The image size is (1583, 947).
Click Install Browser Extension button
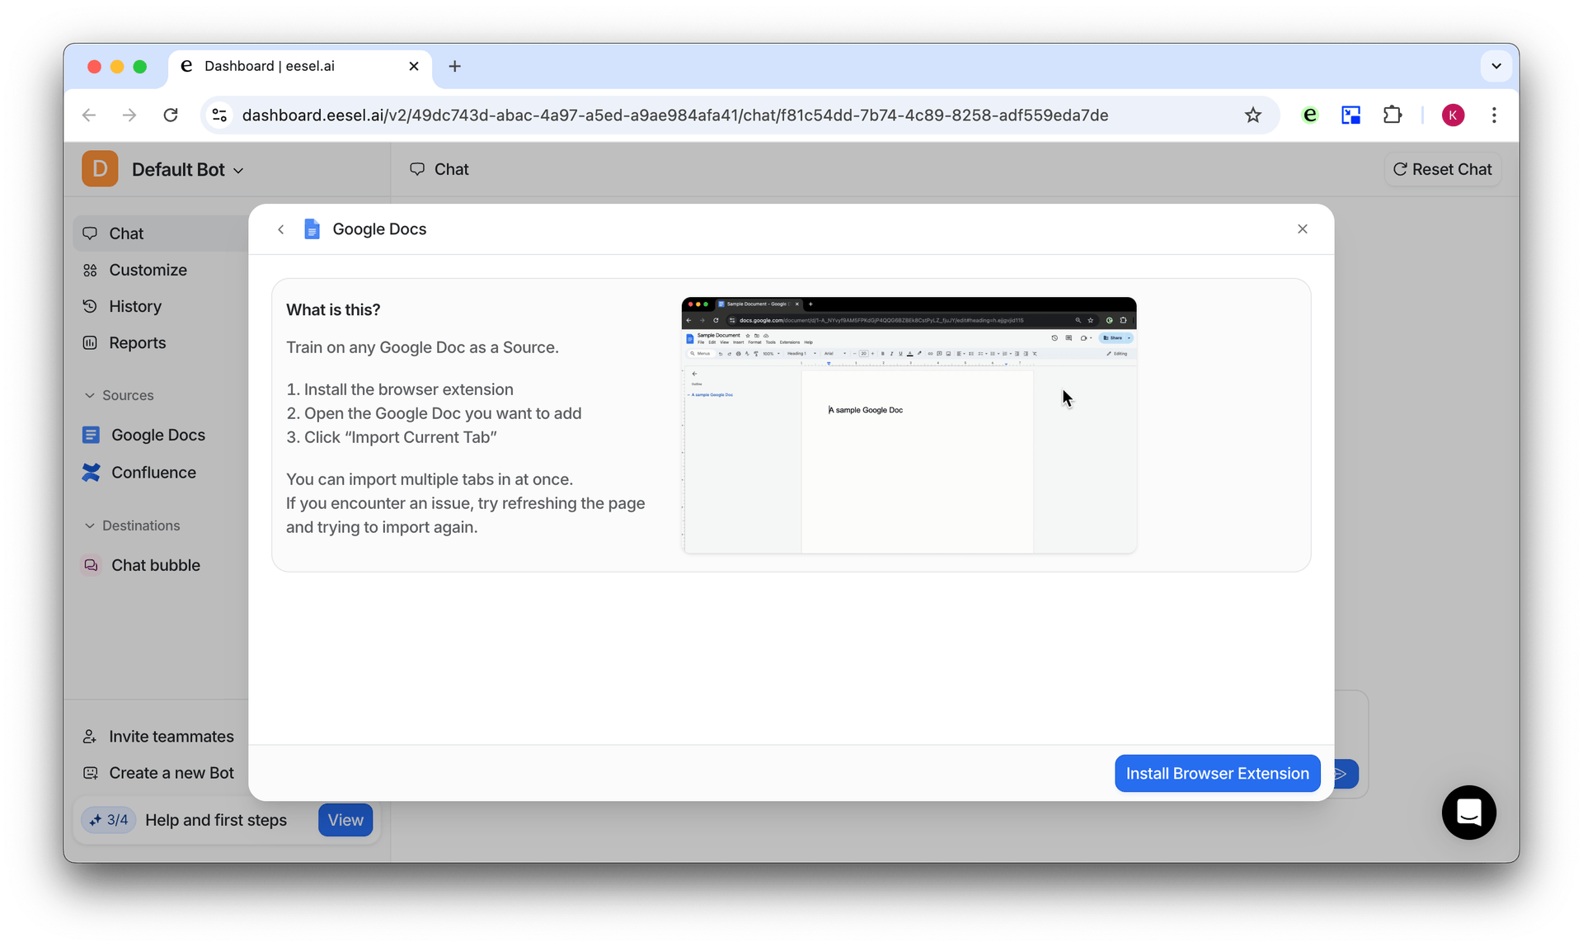click(1217, 773)
